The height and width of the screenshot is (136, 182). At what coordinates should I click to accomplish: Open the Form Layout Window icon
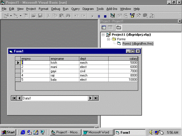click(126, 16)
